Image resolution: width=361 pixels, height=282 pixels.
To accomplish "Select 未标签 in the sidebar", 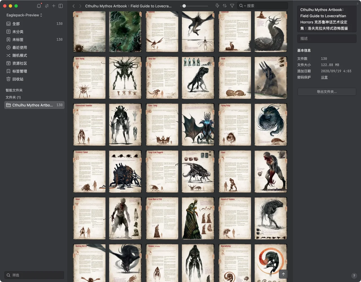I will 34,40.
